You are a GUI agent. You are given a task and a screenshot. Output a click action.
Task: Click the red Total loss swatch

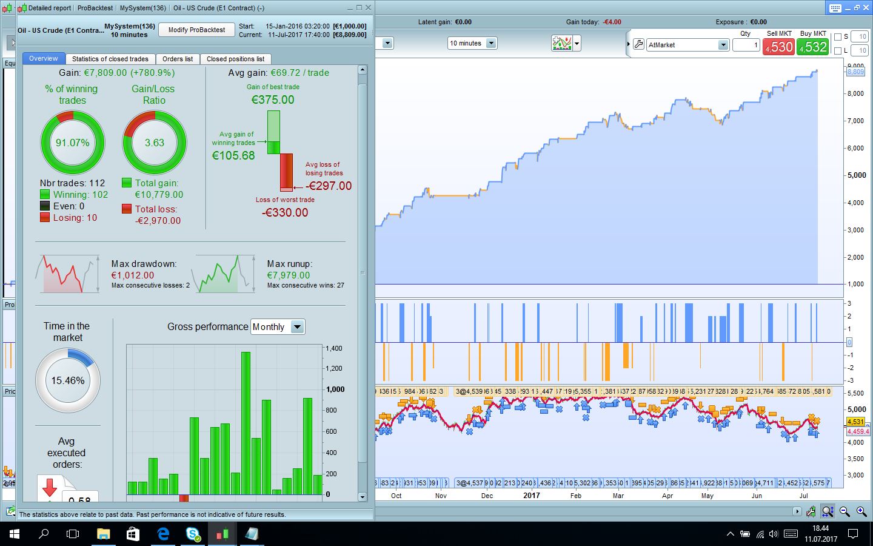[x=127, y=209]
